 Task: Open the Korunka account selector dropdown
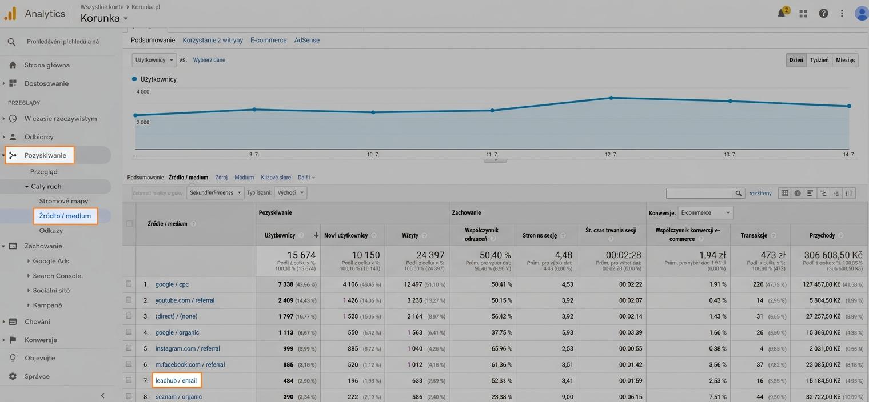104,18
